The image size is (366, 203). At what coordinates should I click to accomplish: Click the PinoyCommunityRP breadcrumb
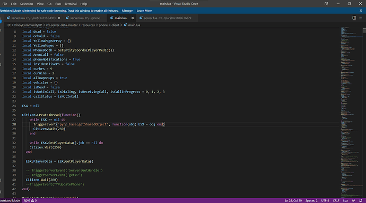[28, 25]
